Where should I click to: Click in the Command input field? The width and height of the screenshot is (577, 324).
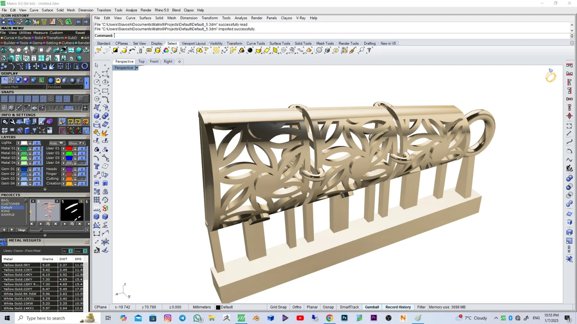click(342, 36)
